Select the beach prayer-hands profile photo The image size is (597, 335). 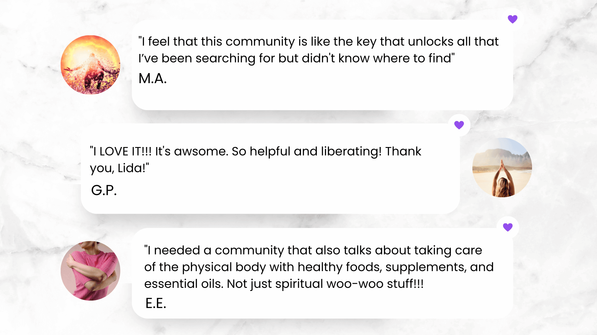click(502, 167)
